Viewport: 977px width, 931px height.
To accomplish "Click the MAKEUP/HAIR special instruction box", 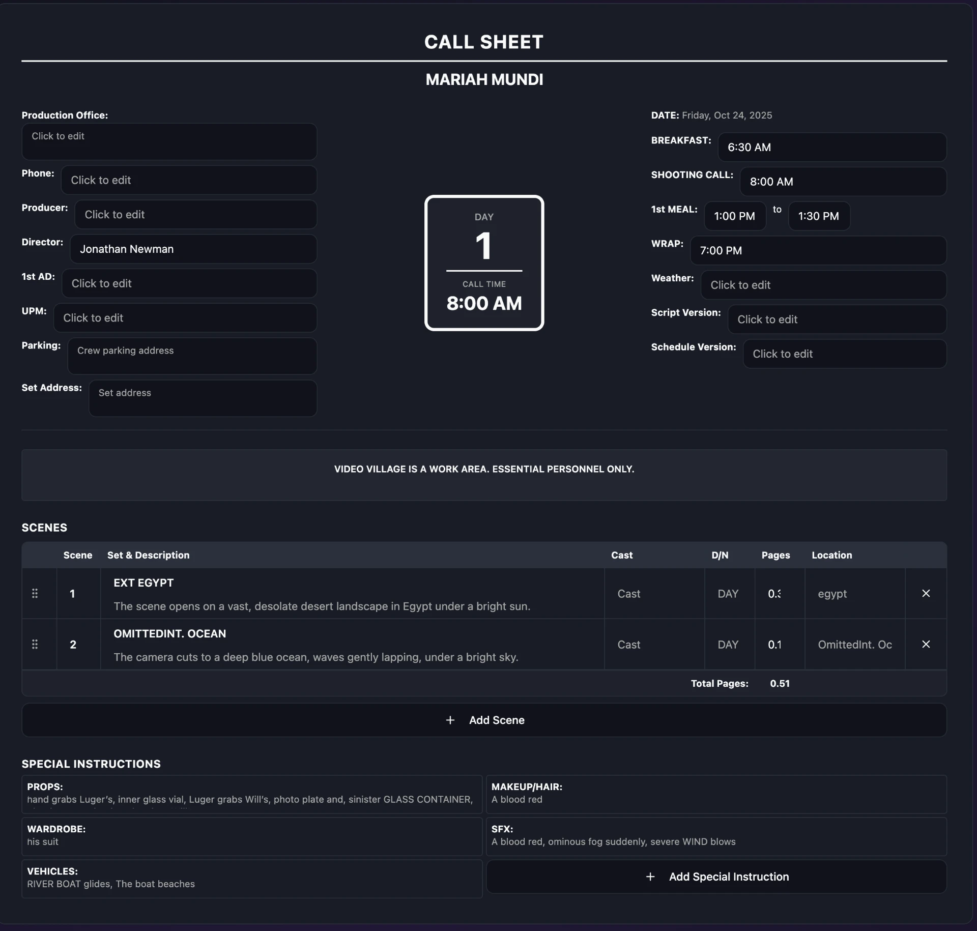I will [x=716, y=794].
